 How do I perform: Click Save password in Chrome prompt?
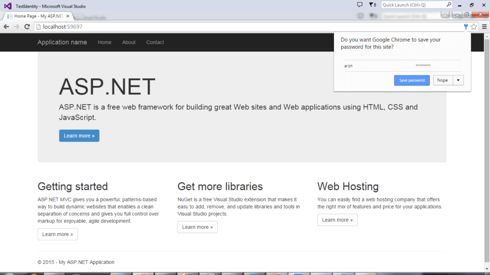coord(412,80)
